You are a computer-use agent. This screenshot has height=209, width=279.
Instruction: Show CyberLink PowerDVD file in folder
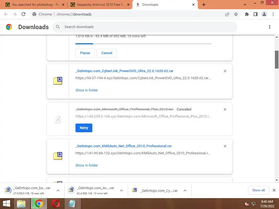click(x=87, y=90)
